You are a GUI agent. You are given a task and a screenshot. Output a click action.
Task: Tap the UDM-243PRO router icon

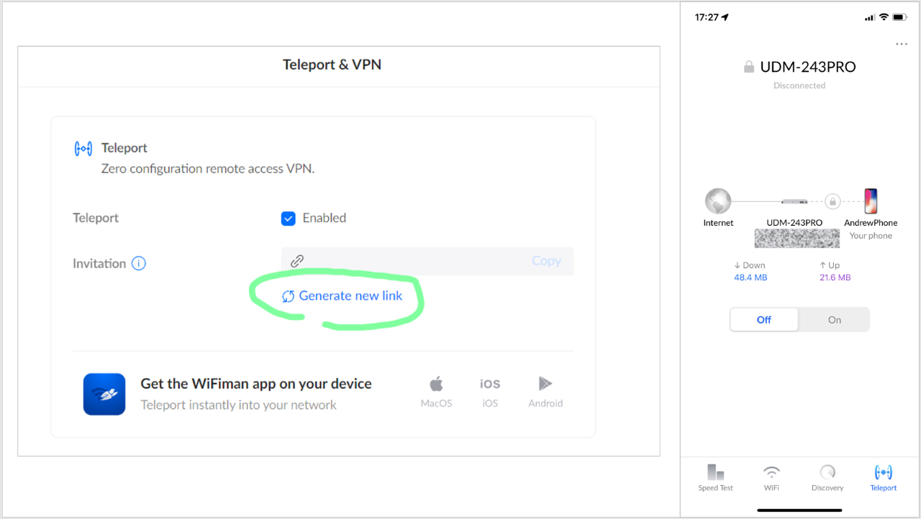click(794, 202)
